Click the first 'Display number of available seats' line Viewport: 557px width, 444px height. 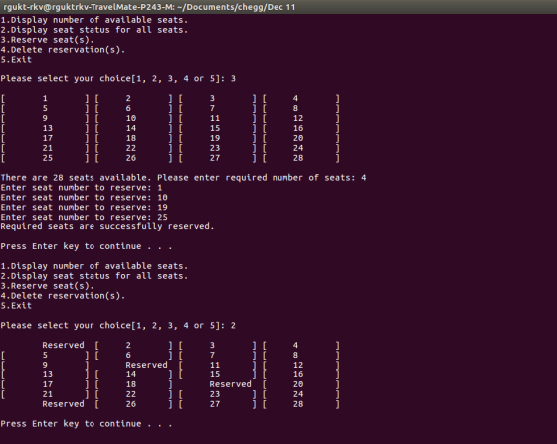[x=94, y=20]
